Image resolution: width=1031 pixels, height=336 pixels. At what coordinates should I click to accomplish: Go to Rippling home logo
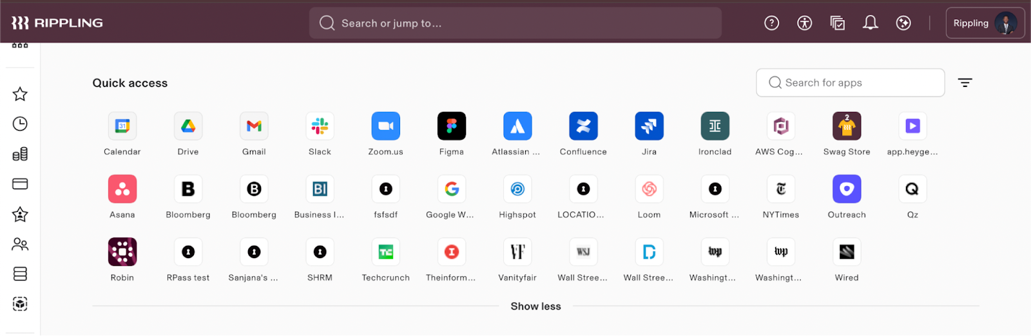tap(57, 23)
